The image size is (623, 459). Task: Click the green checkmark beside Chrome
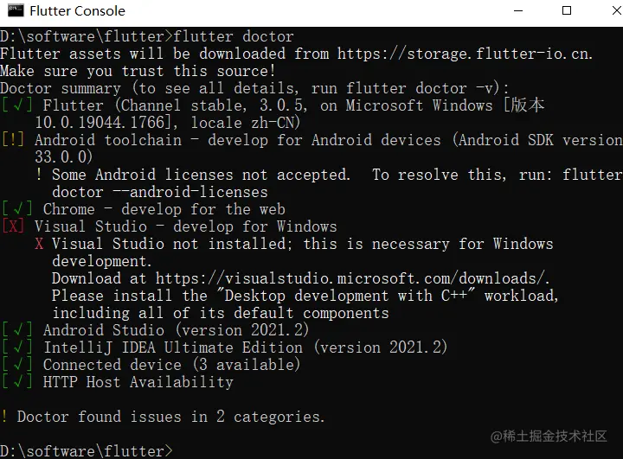pos(16,209)
